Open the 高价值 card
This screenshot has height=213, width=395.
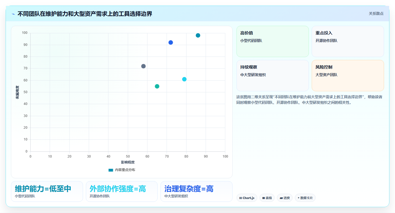point(273,41)
